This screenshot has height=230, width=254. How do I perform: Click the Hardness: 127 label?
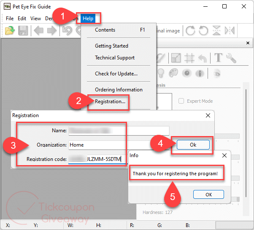tap(157, 212)
